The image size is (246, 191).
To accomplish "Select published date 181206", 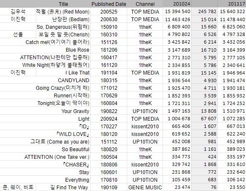I will [x=109, y=50].
